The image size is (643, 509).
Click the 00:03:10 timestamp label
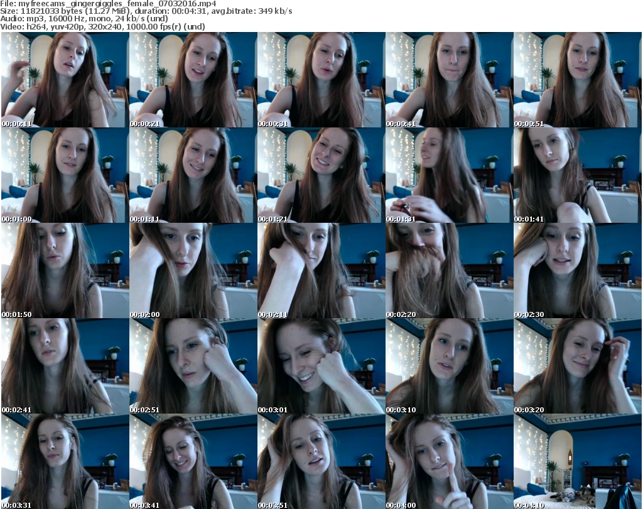coord(401,410)
